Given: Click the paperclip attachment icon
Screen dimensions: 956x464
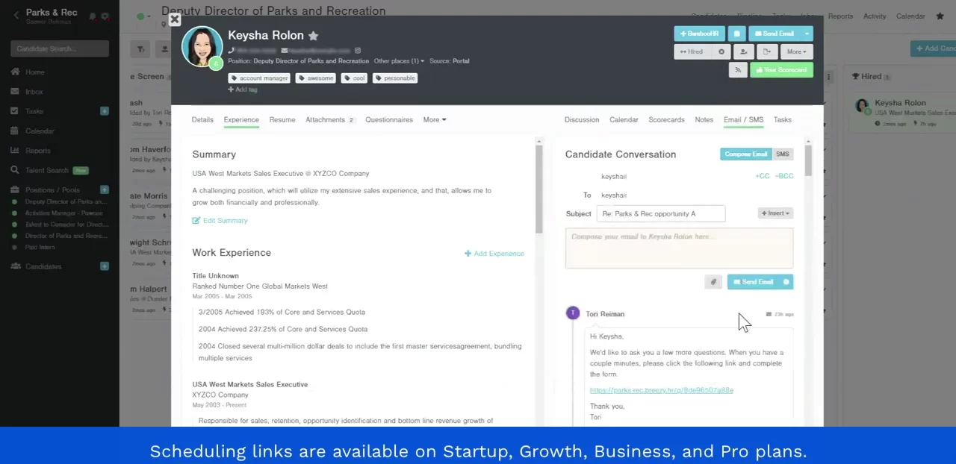Looking at the screenshot, I should (713, 282).
